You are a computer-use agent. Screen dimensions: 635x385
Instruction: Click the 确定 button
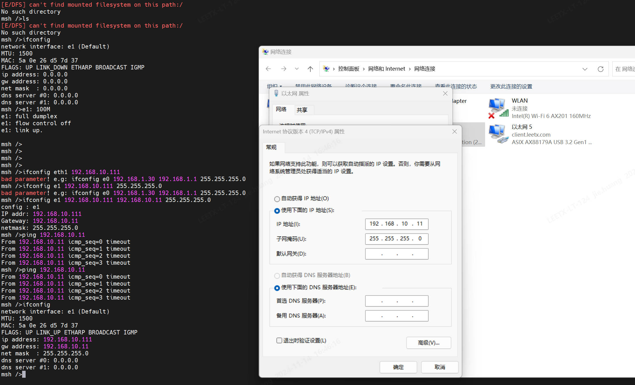398,367
